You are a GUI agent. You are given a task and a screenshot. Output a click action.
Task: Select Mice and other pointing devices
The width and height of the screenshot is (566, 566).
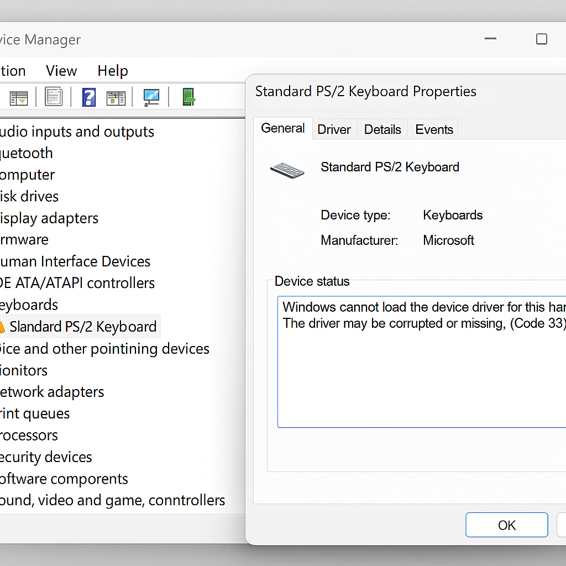click(x=104, y=349)
